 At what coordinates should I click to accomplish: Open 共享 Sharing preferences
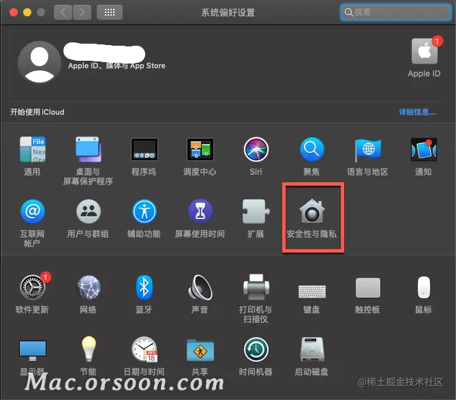pyautogui.click(x=200, y=350)
